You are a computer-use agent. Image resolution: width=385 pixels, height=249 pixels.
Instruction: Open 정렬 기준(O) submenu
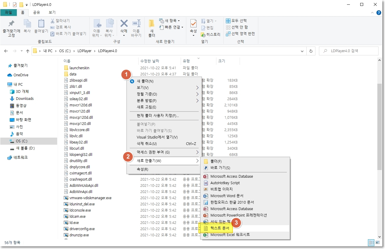click(164, 94)
